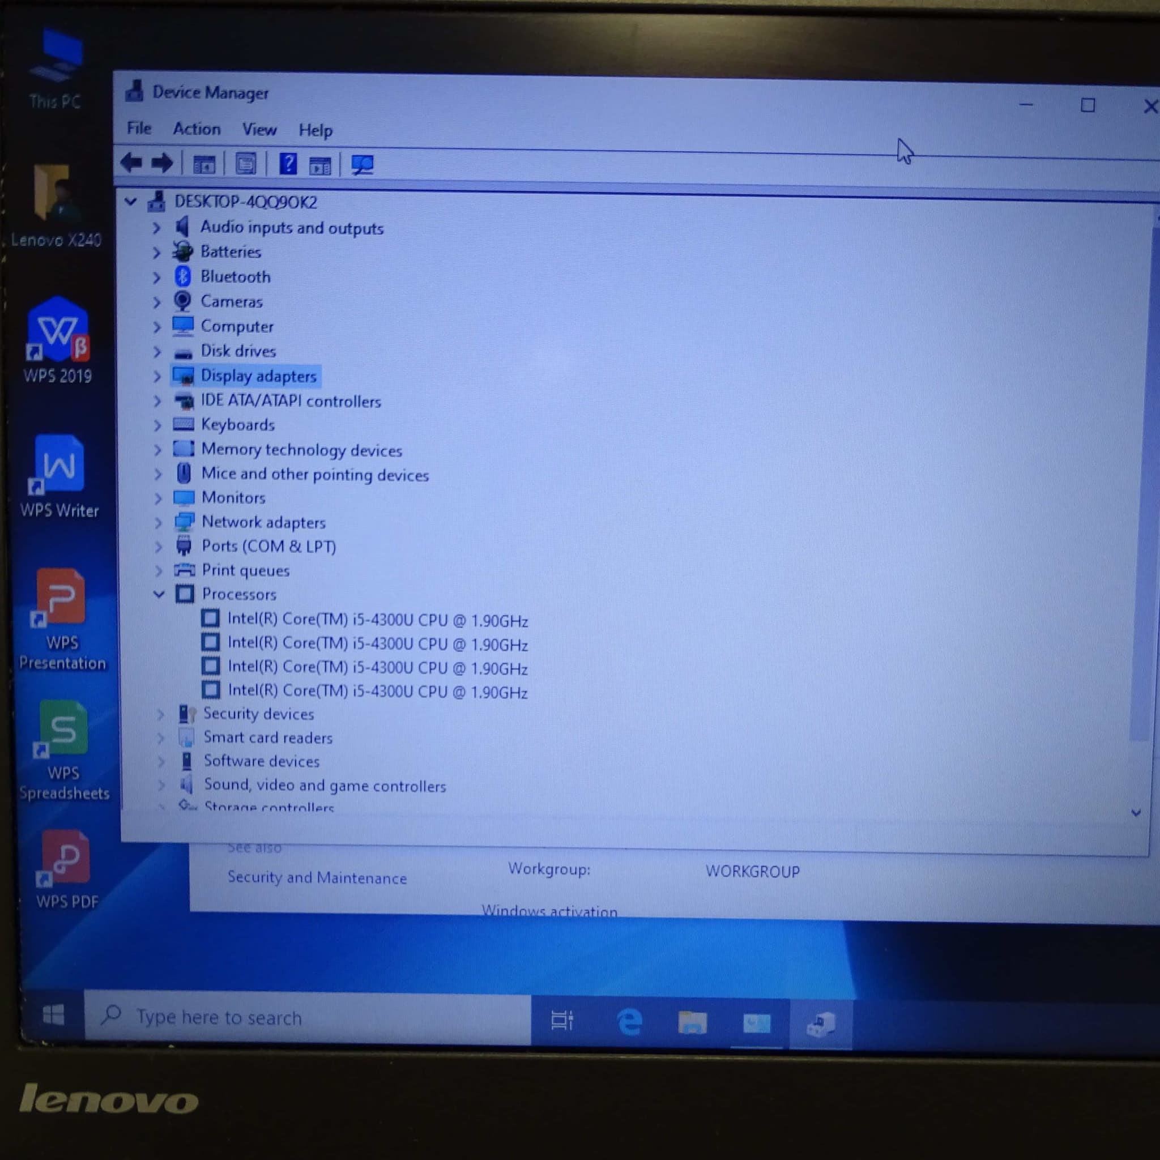1160x1160 pixels.
Task: Click the Action pane toolbar icon
Action: [320, 165]
